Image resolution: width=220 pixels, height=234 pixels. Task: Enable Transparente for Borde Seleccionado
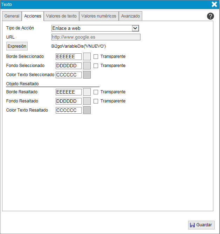click(x=96, y=56)
